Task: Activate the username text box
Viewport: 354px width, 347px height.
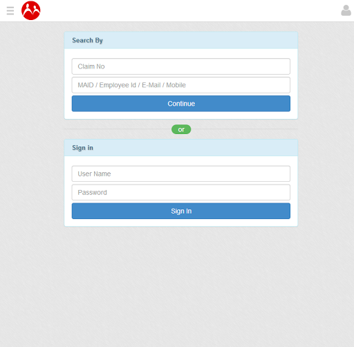Action: tap(181, 173)
